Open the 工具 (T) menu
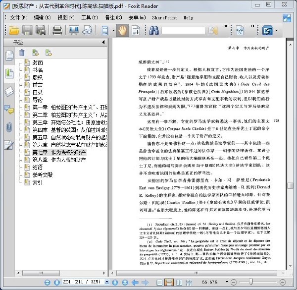The height and width of the screenshot is (290, 297). [90, 18]
